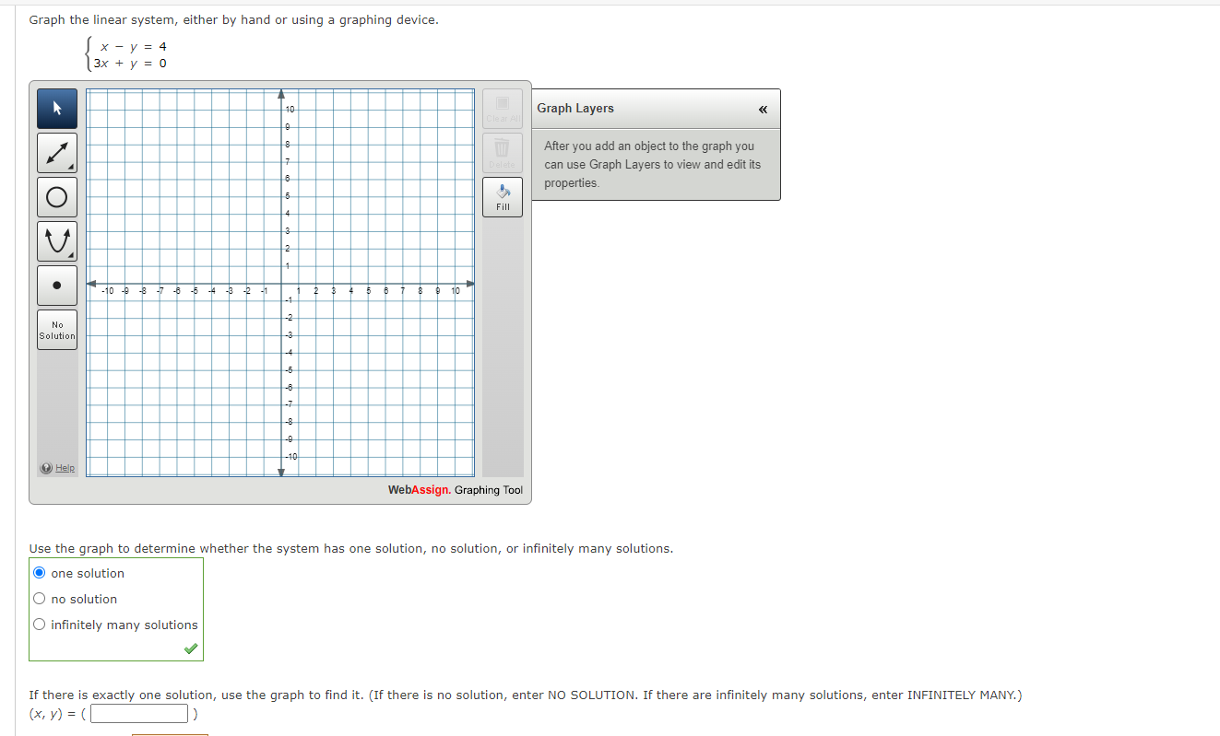Image resolution: width=1220 pixels, height=736 pixels.
Task: Select the pointer selection tool
Action: click(56, 108)
